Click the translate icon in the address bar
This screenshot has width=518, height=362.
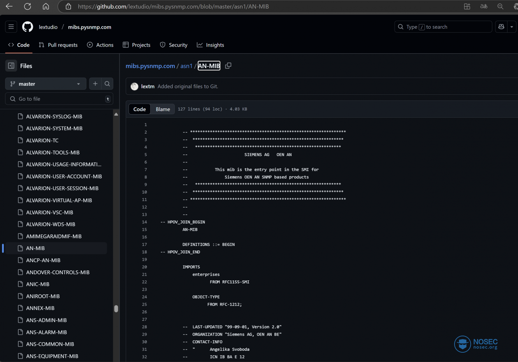point(484,7)
